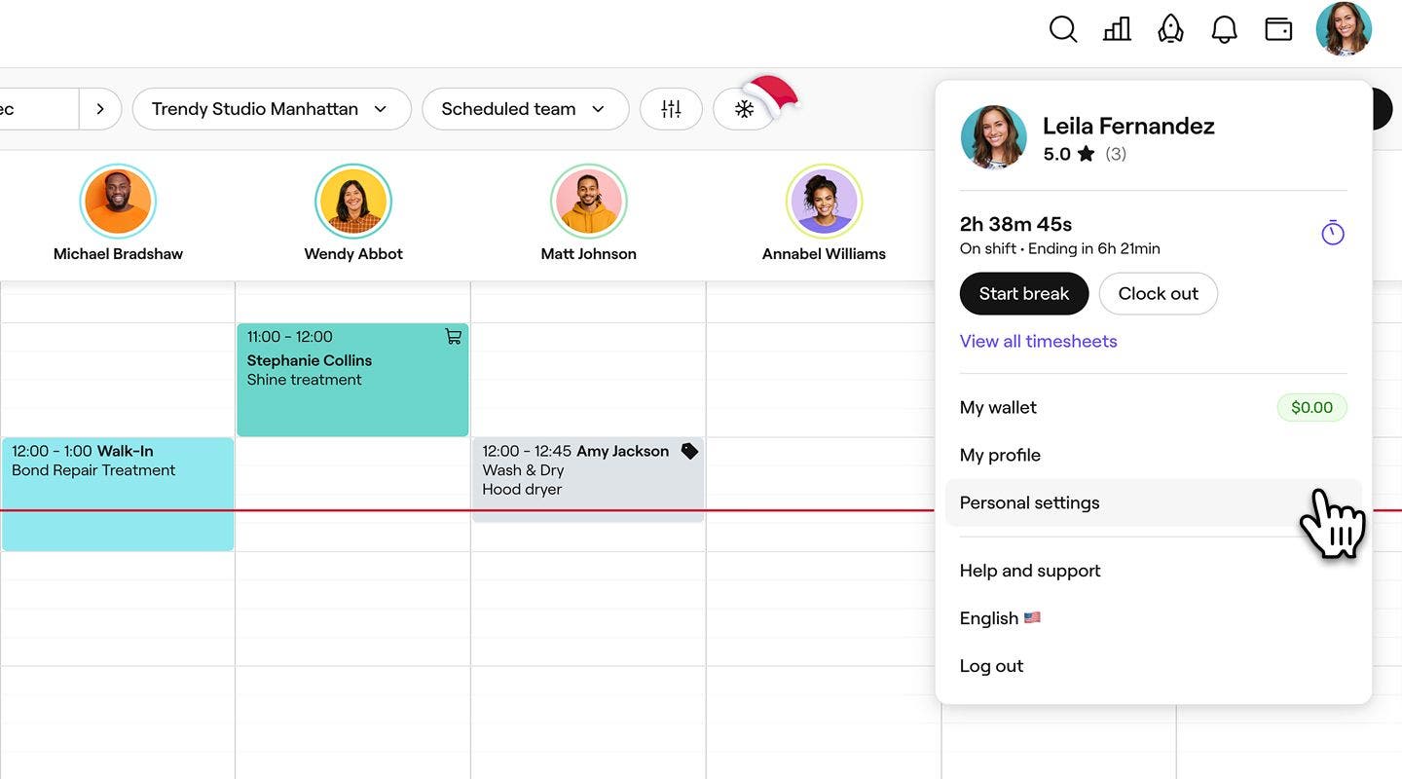This screenshot has height=779, width=1402.
Task: Choose Log out in the menu
Action: click(x=991, y=666)
